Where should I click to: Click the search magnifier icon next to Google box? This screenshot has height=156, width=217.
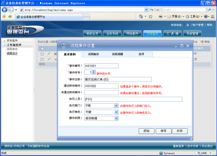[210, 10]
